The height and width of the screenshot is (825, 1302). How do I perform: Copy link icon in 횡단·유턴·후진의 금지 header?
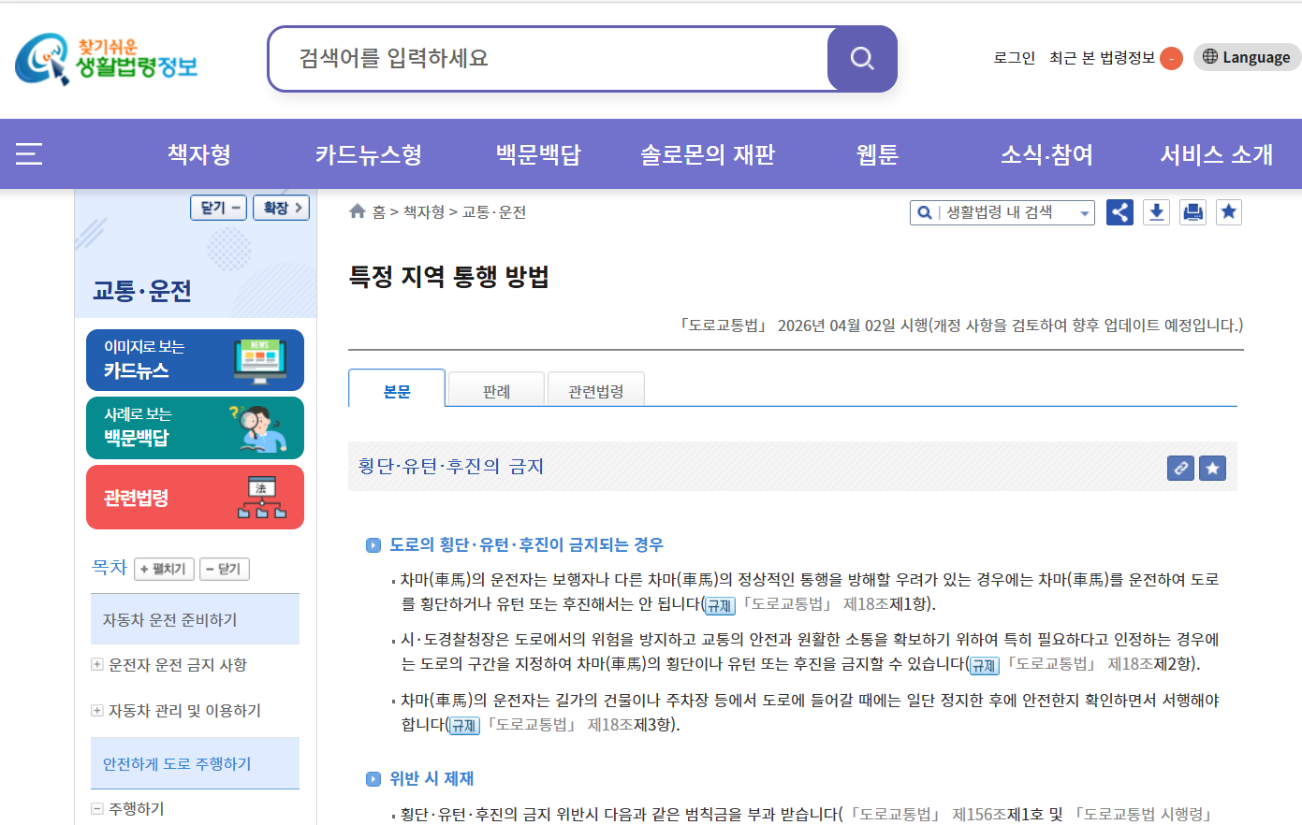pos(1181,468)
